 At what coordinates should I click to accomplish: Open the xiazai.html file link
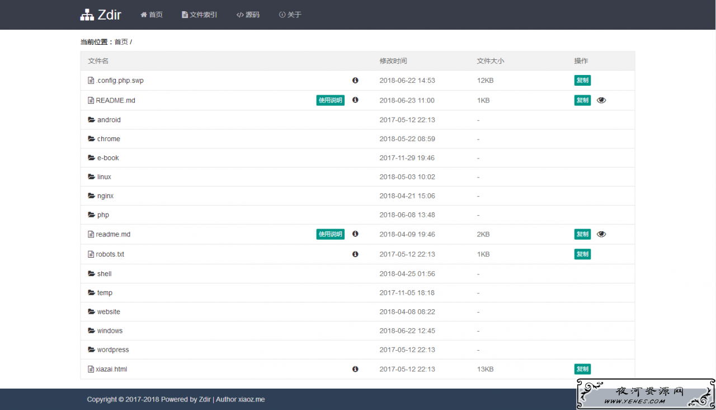coord(111,369)
